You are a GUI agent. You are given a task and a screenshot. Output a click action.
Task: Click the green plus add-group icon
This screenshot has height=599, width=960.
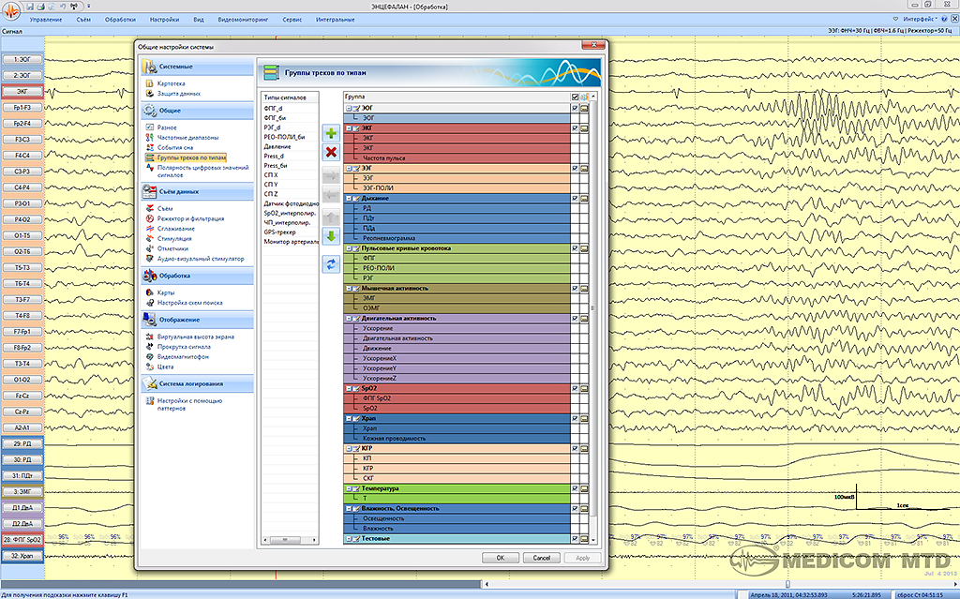click(x=331, y=133)
